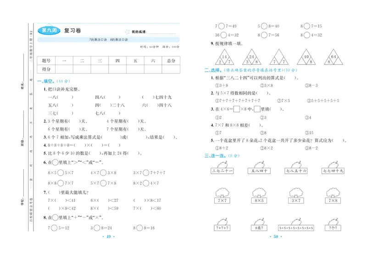Select the tree icon above "3×7"

(x=296, y=192)
